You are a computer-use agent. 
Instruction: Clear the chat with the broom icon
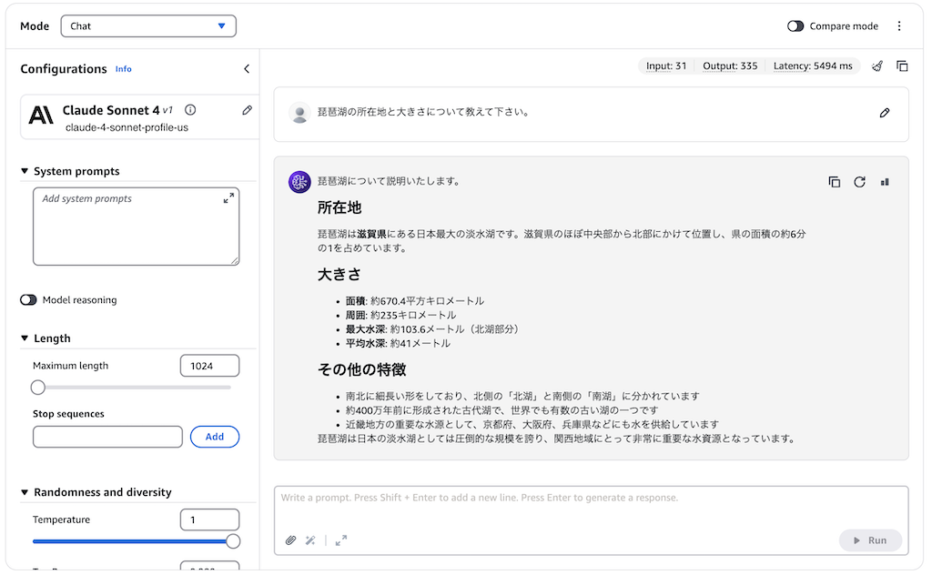click(877, 66)
